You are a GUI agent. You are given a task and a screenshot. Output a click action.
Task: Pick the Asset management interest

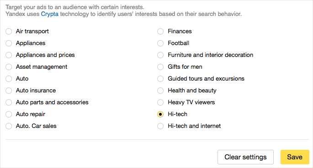click(x=9, y=67)
